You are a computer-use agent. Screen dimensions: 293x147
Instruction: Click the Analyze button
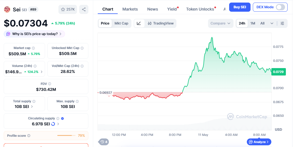point(259,142)
